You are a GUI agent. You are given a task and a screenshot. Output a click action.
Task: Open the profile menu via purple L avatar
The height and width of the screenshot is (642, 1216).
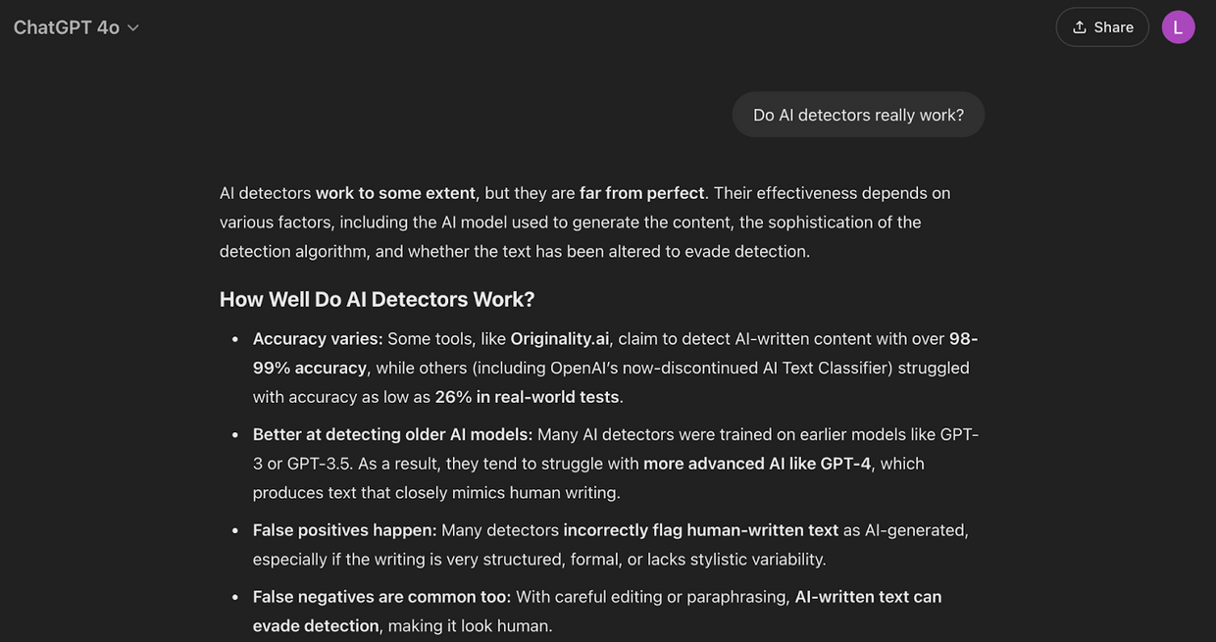(x=1178, y=25)
